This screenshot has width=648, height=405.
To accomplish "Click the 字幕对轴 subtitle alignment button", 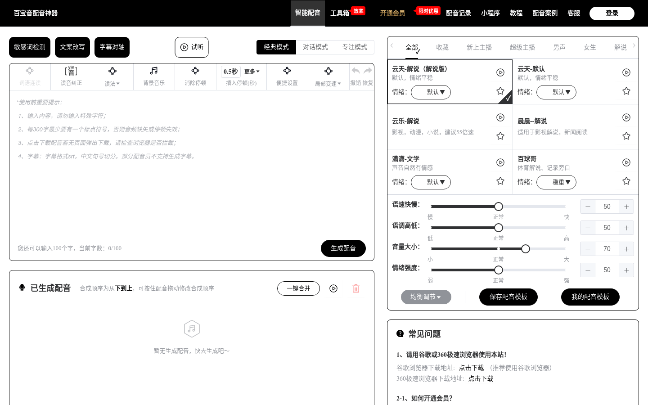I will [x=112, y=47].
